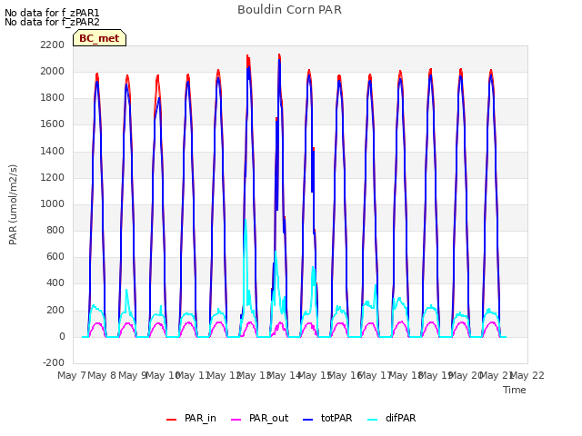Click the x-axis label Time

pos(515,390)
